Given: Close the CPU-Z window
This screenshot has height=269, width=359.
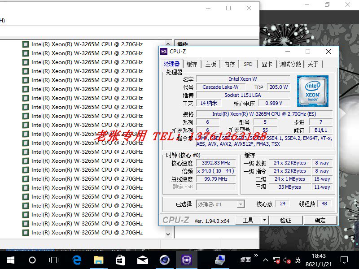Looking at the screenshot, I should (x=328, y=52).
